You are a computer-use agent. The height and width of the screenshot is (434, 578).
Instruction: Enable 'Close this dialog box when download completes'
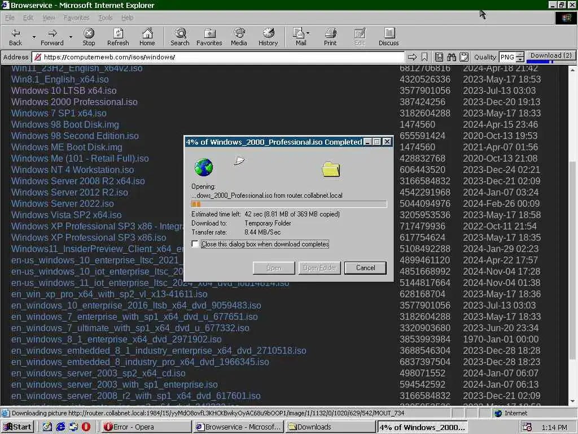coord(195,244)
